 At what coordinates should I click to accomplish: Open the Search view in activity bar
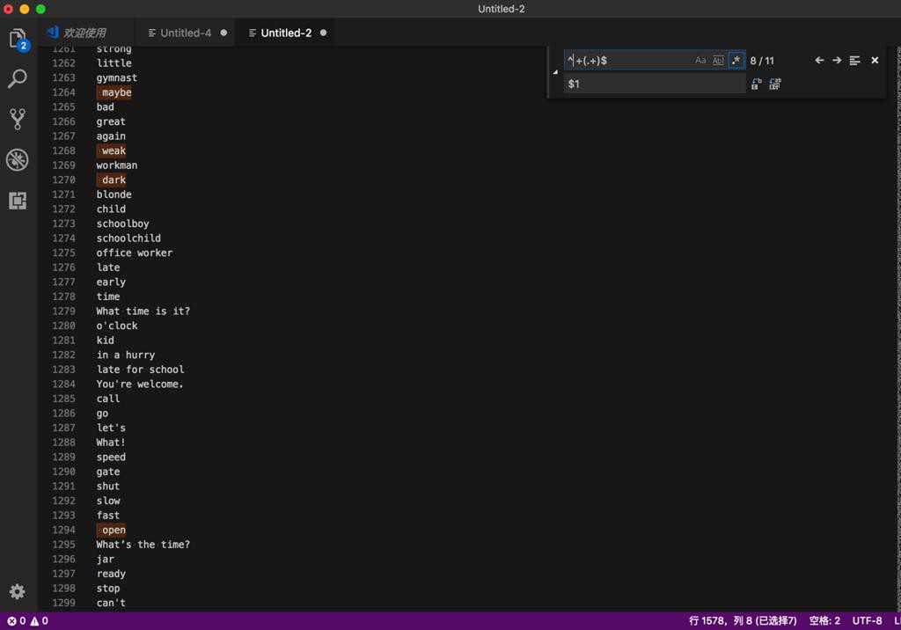(x=18, y=79)
